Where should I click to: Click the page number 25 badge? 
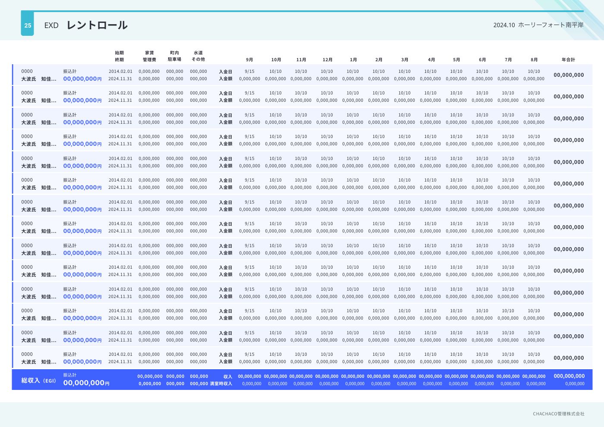[x=27, y=25]
